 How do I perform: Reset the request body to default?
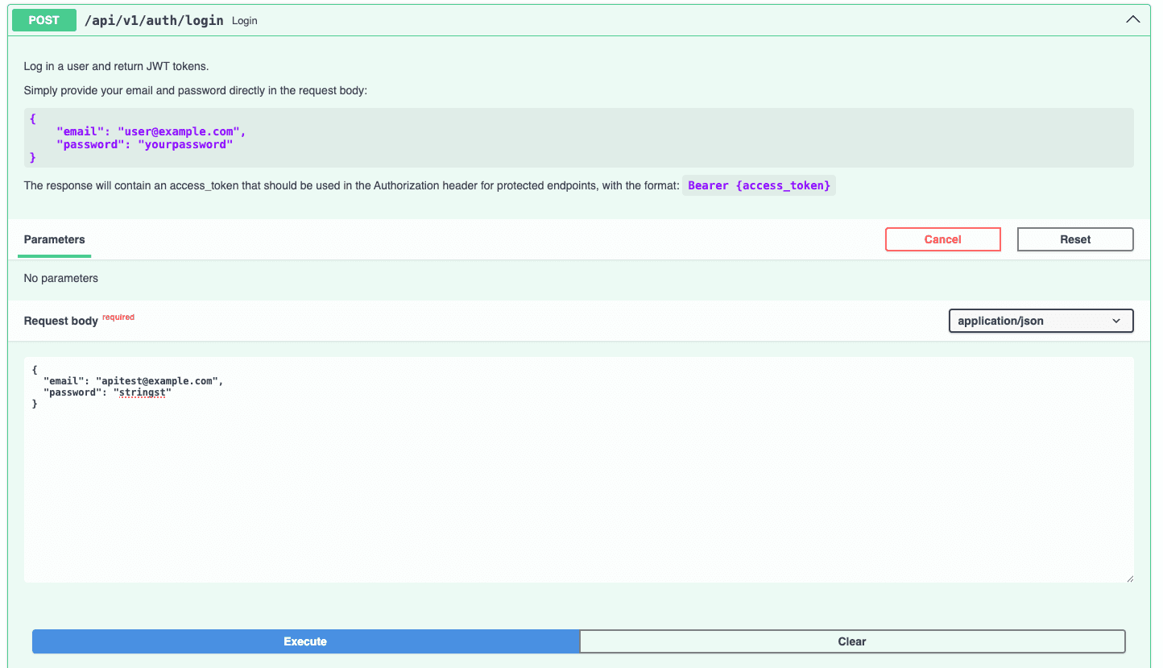click(1074, 239)
